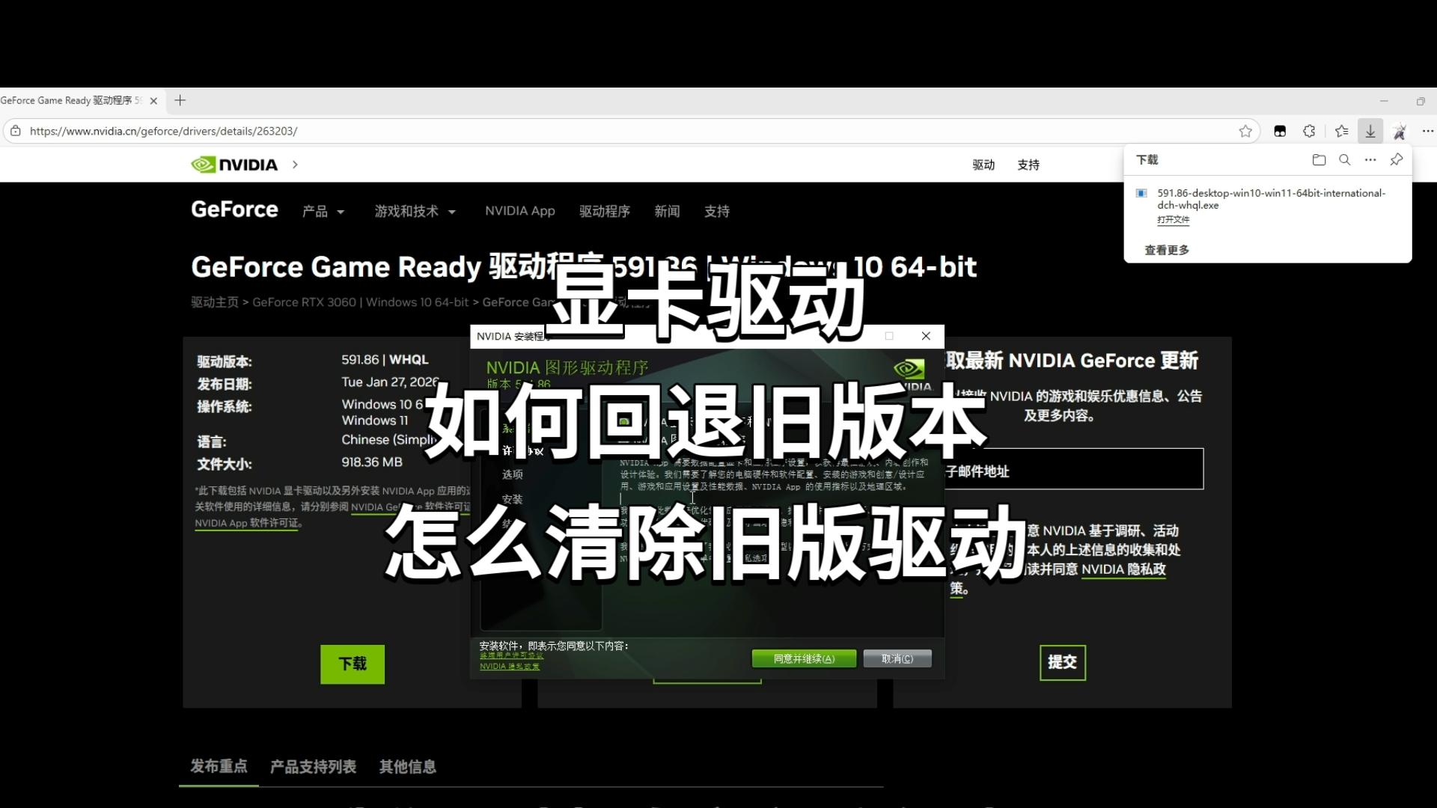This screenshot has width=1437, height=808.
Task: Switch to 发布重点 tab
Action: pyautogui.click(x=219, y=766)
